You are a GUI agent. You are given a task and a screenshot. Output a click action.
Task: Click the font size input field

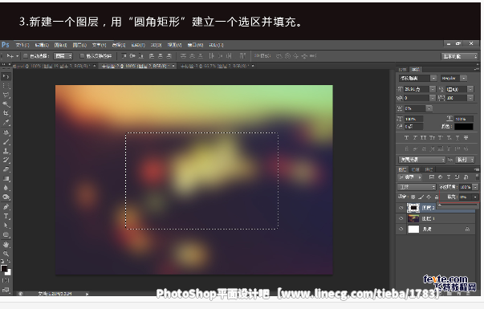(417, 89)
